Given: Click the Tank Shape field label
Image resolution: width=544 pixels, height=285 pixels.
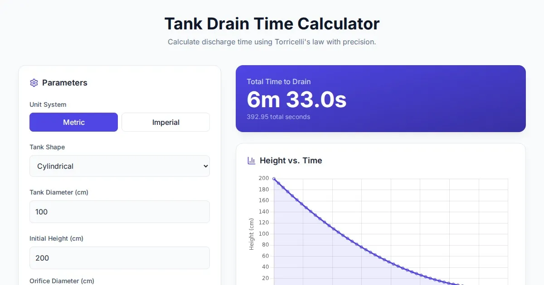Looking at the screenshot, I should pos(47,147).
